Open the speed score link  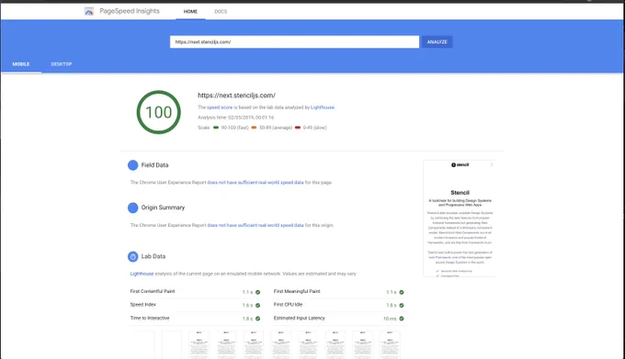[x=220, y=107]
